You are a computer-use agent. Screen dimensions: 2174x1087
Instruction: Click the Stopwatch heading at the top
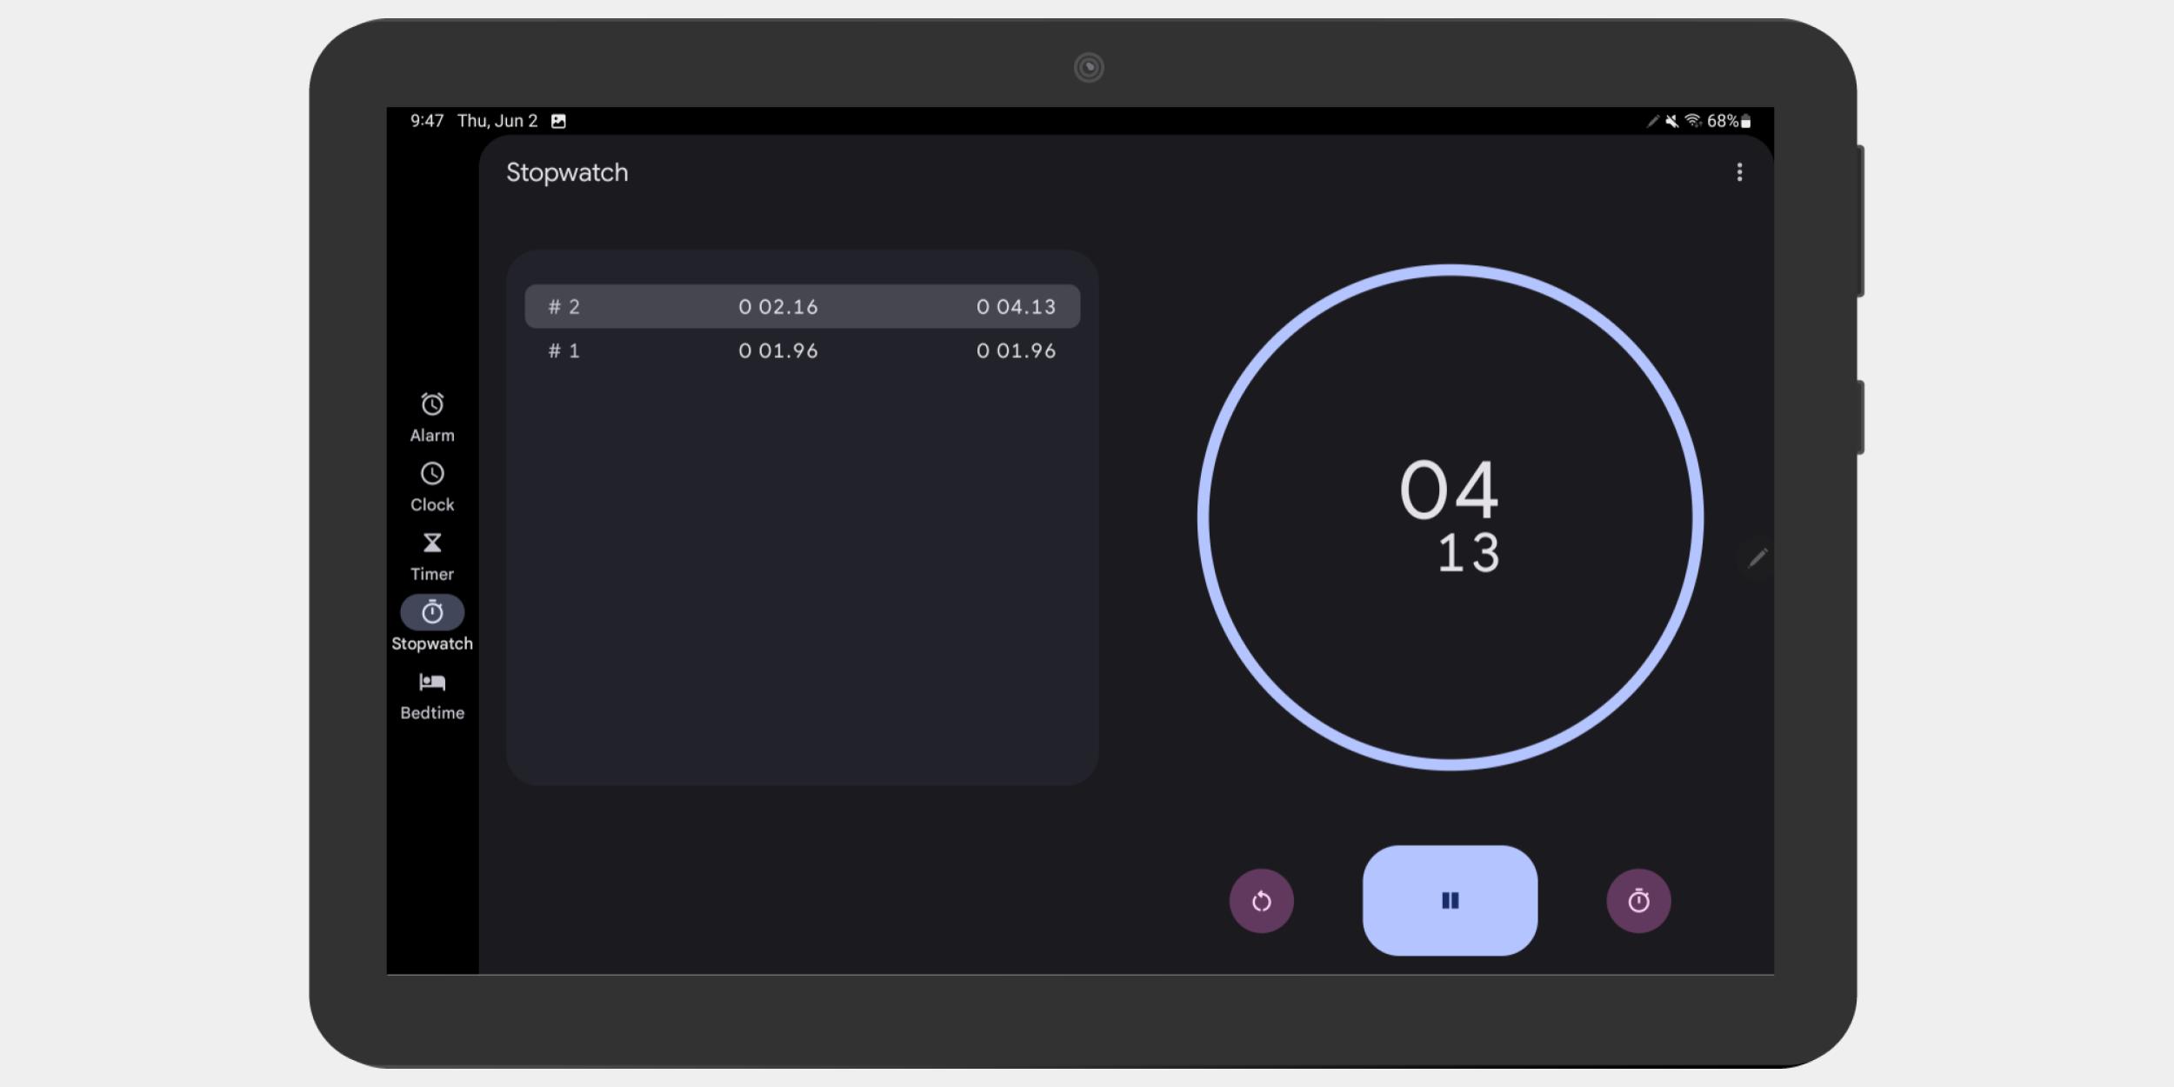click(568, 172)
